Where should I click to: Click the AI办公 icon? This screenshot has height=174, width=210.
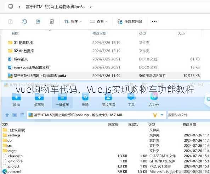154,97
